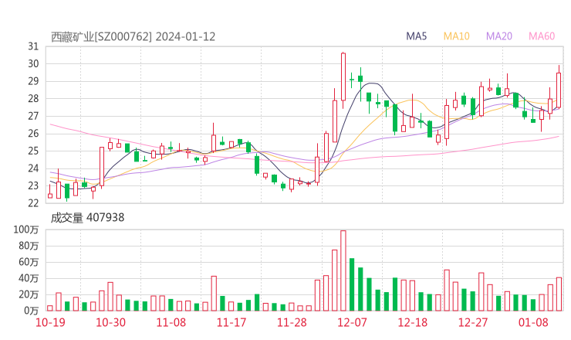Click the price axis value 31
This screenshot has width=571, height=340.
click(x=33, y=46)
